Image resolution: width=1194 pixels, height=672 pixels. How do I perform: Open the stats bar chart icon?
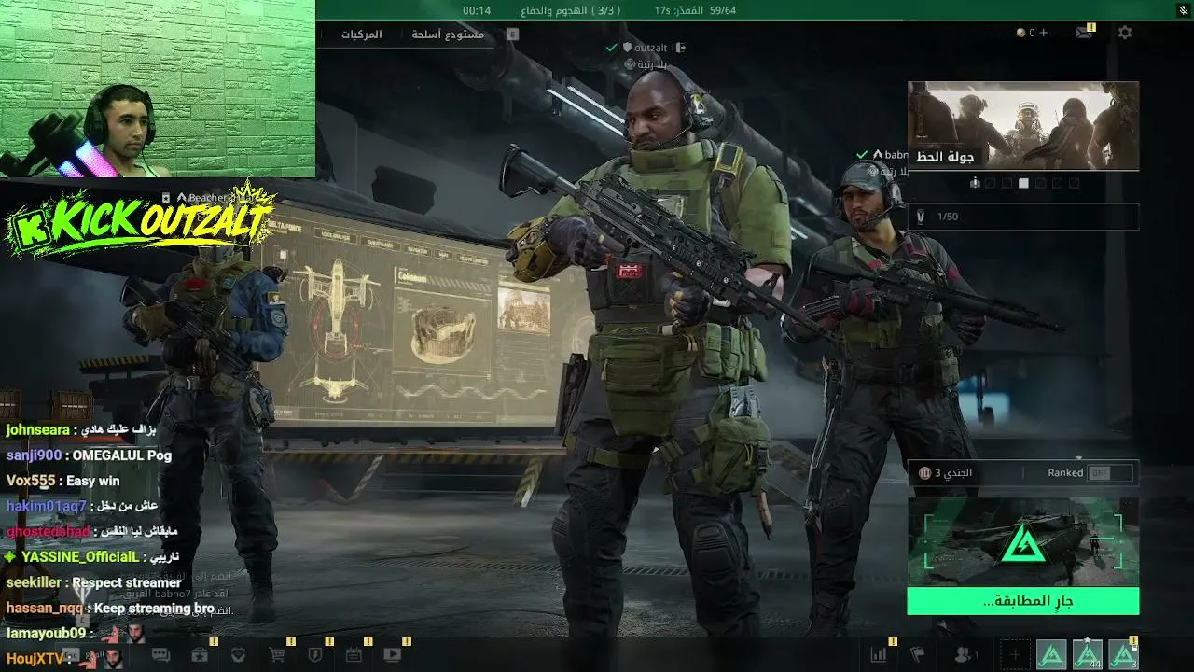coord(879,655)
